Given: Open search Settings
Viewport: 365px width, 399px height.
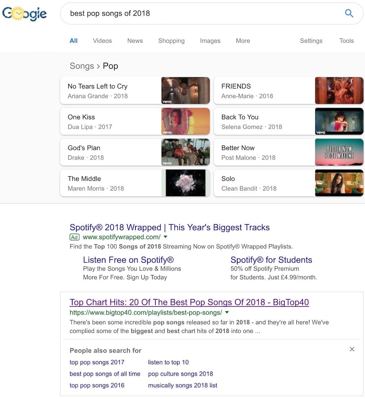Looking at the screenshot, I should point(311,41).
